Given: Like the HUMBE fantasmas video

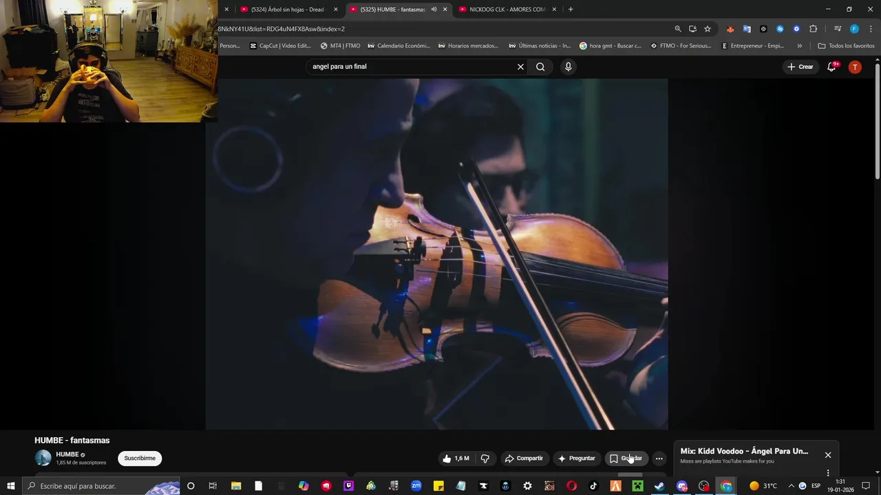Looking at the screenshot, I should [x=455, y=459].
